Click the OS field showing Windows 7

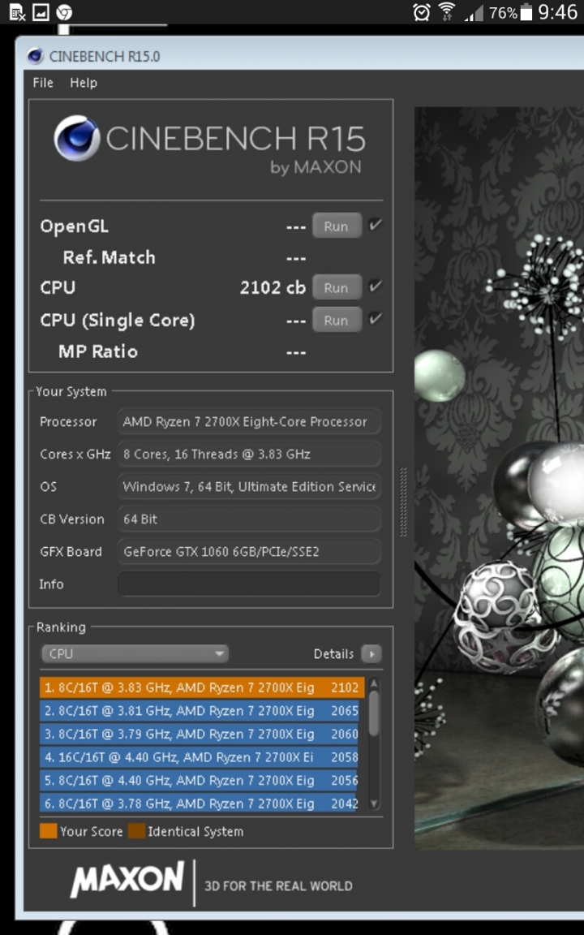[x=249, y=487]
